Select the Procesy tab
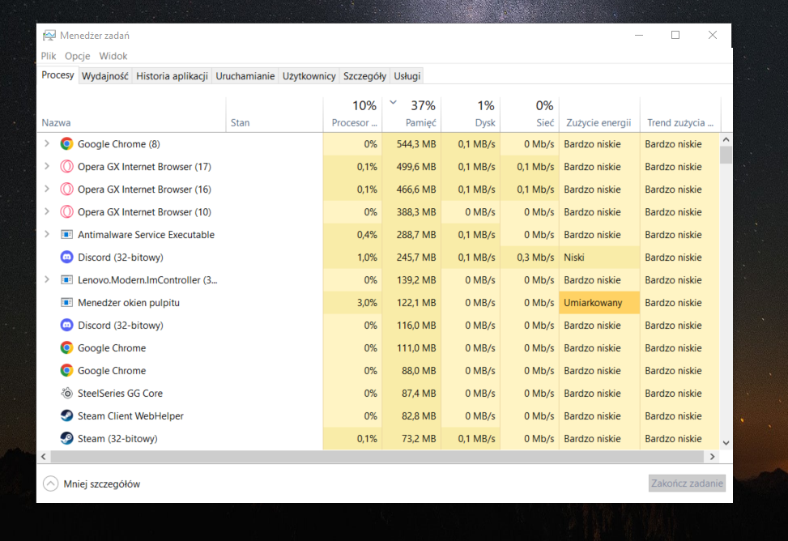Screen dimensions: 788x541 [58, 75]
